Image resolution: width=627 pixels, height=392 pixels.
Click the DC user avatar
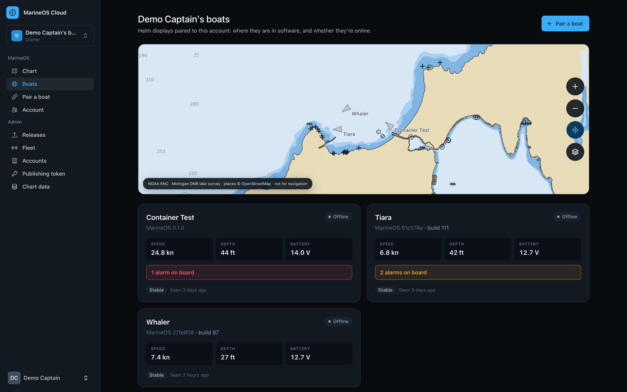[x=14, y=378]
